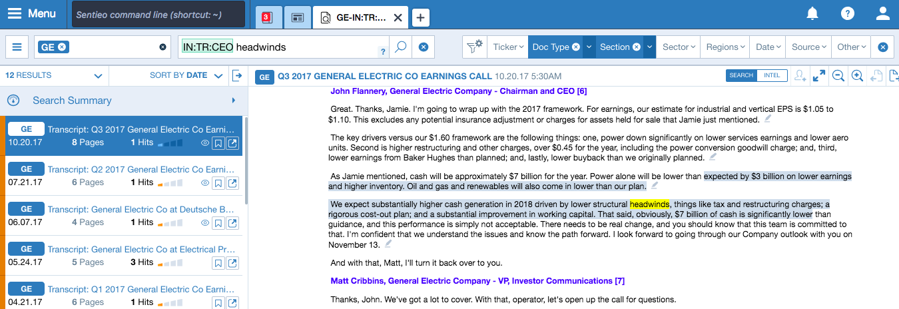Go to previous document page icon

pyautogui.click(x=877, y=76)
